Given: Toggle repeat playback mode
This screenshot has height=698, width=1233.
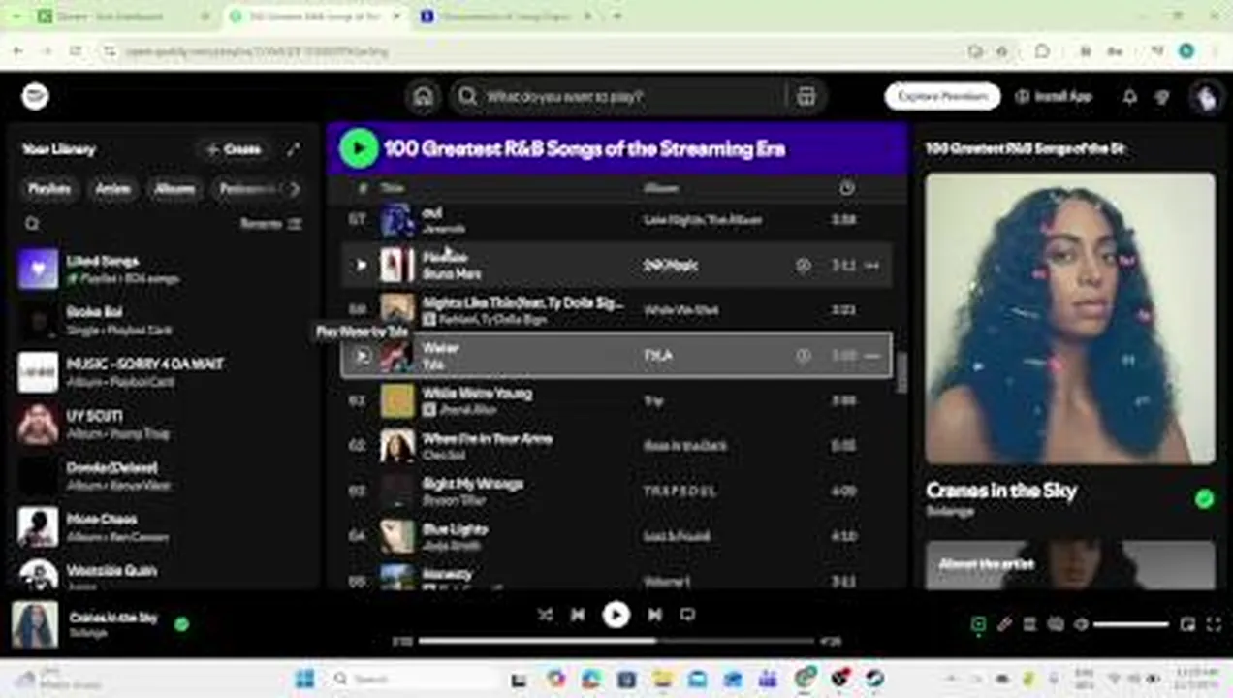Looking at the screenshot, I should coord(687,615).
